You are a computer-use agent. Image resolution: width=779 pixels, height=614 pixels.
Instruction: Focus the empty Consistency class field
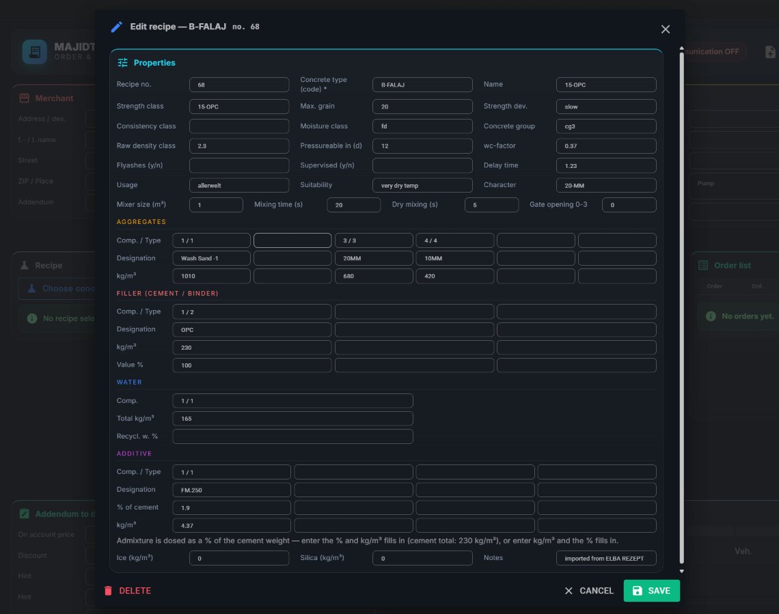click(239, 126)
